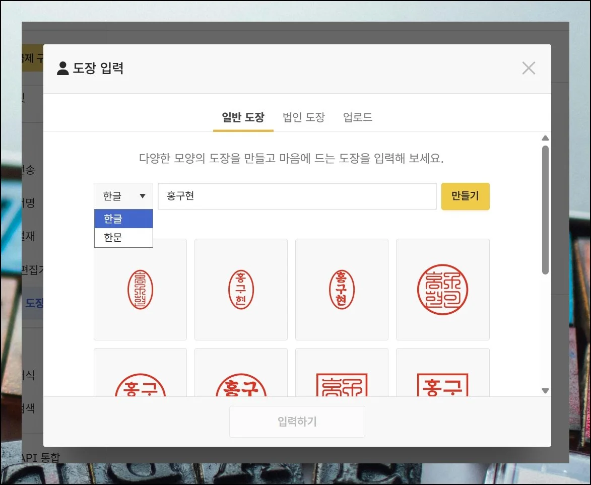Click the yellow 만들기 button

point(465,196)
